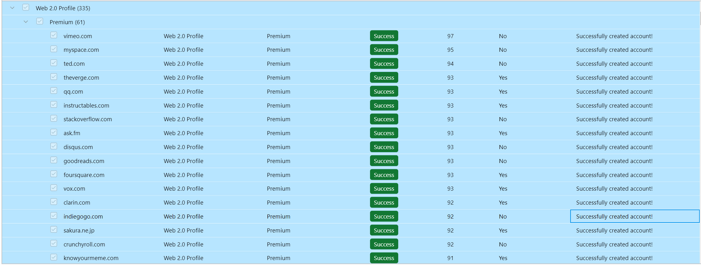Image resolution: width=701 pixels, height=265 pixels.
Task: Click the Premium cell in clarin.com row
Action: click(x=279, y=203)
